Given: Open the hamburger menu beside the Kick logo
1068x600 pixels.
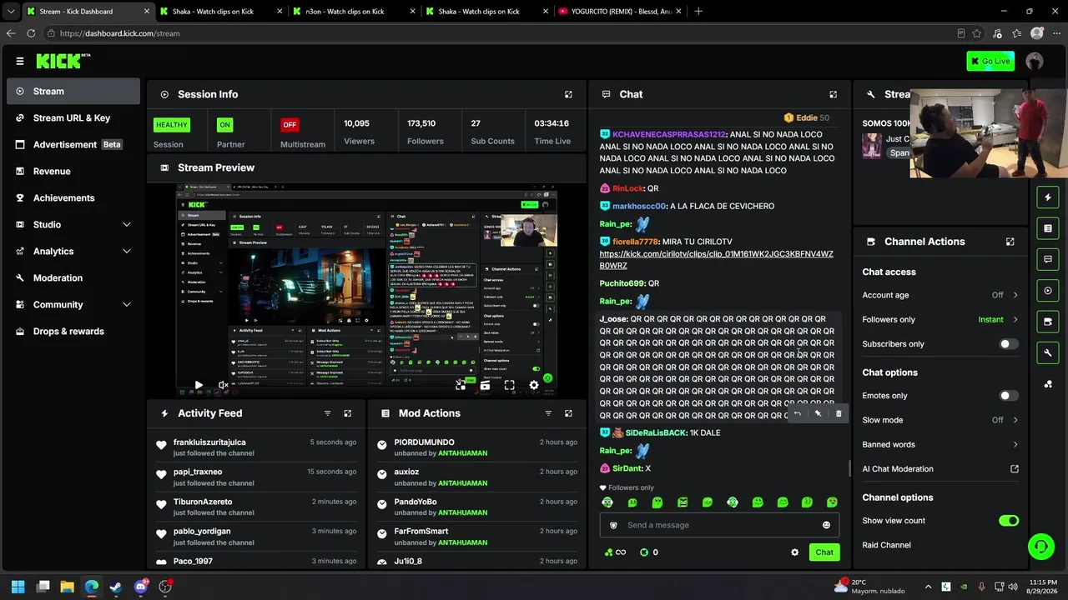Looking at the screenshot, I should (20, 61).
